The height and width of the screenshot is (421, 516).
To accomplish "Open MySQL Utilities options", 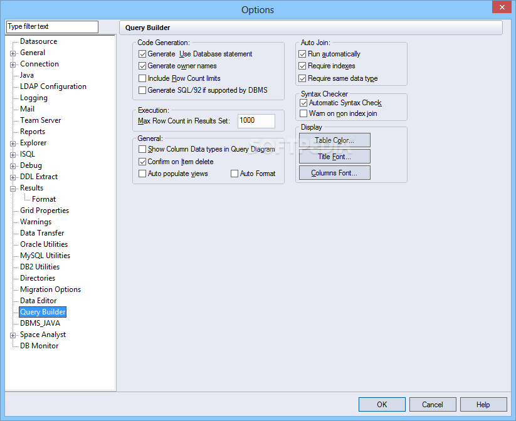I will coord(45,256).
